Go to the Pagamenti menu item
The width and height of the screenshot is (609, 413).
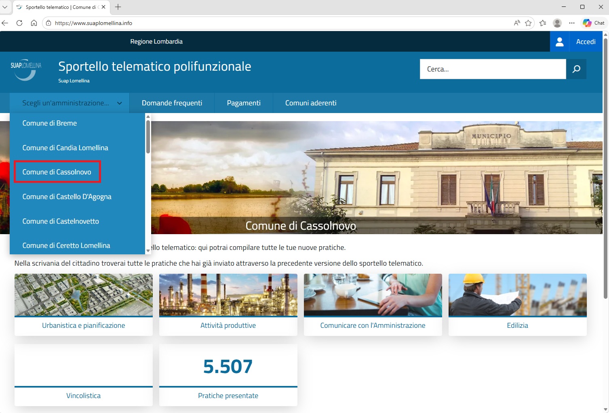point(244,103)
